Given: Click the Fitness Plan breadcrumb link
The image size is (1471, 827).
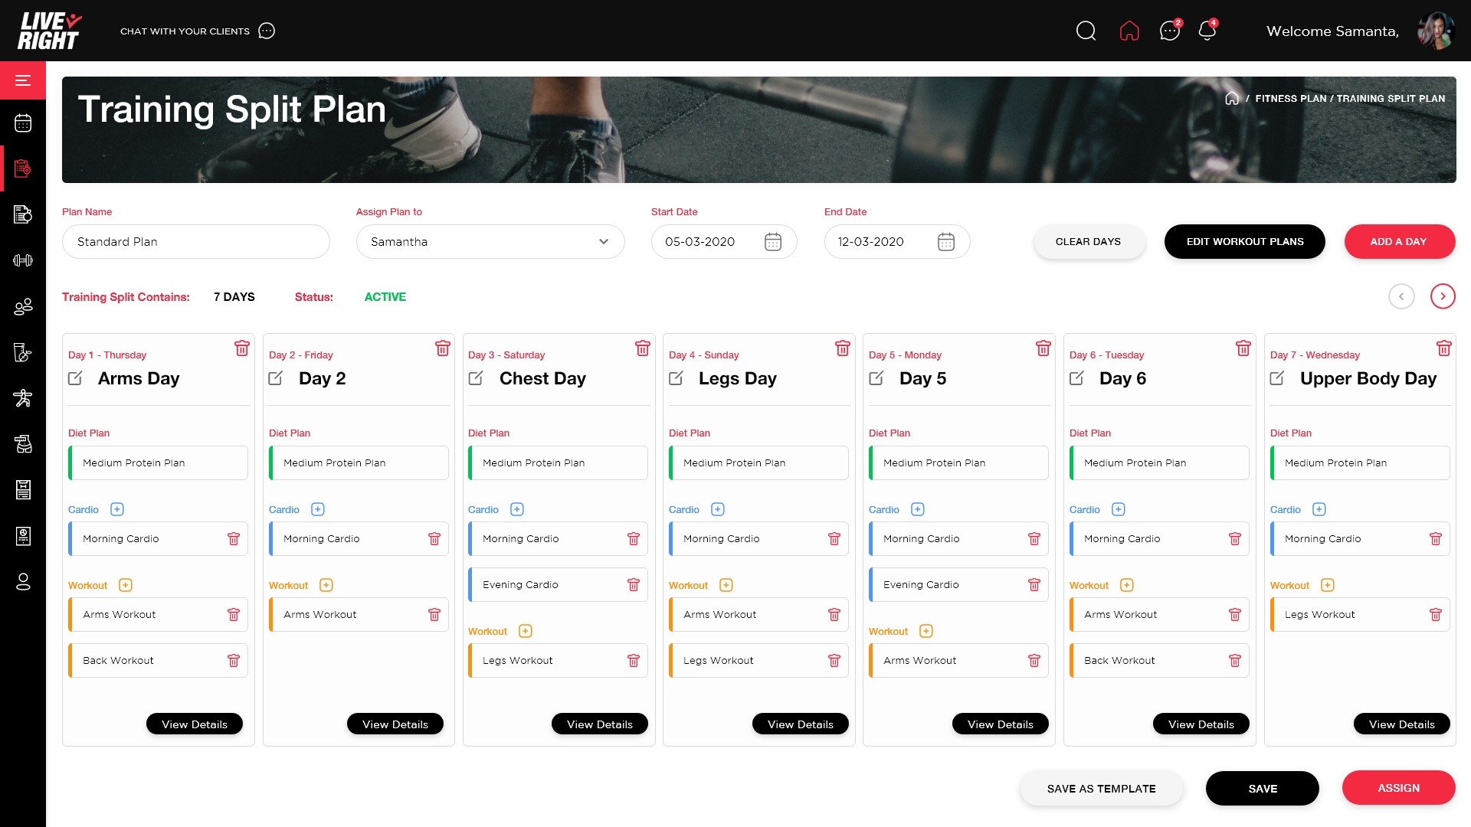Looking at the screenshot, I should tap(1290, 99).
